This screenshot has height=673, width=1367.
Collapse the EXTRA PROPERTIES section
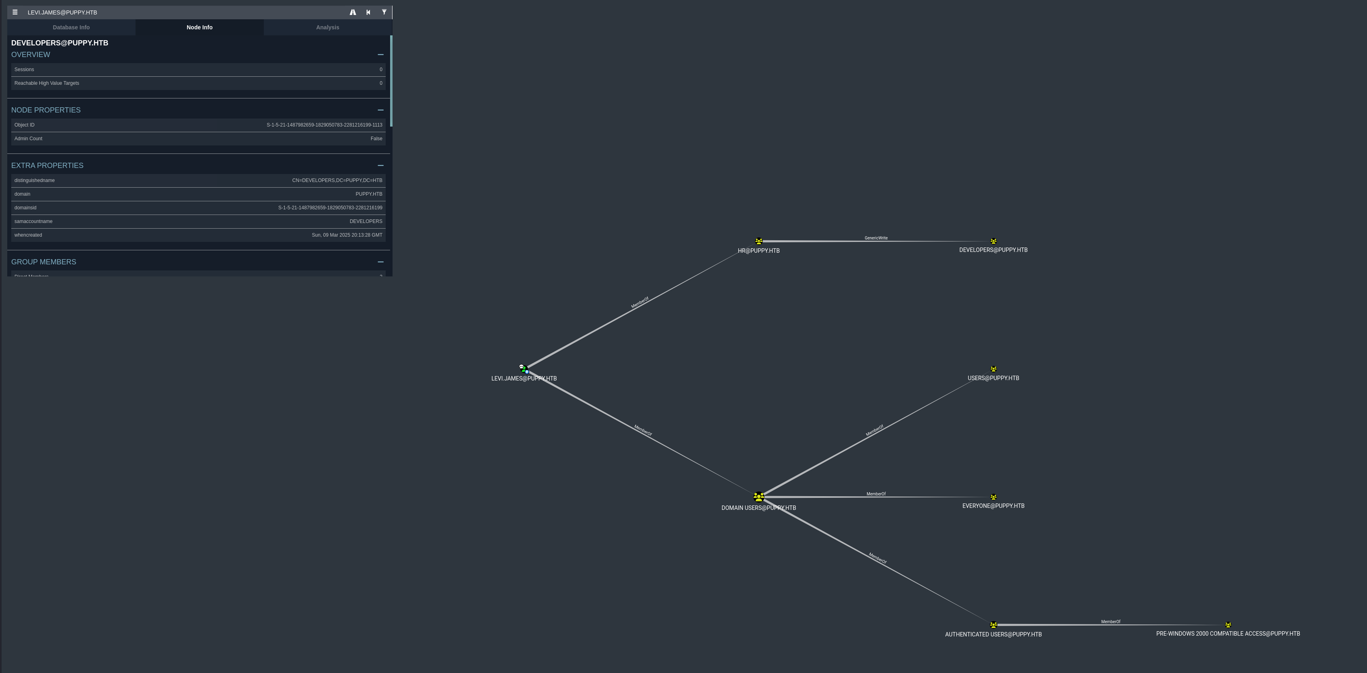(x=380, y=166)
